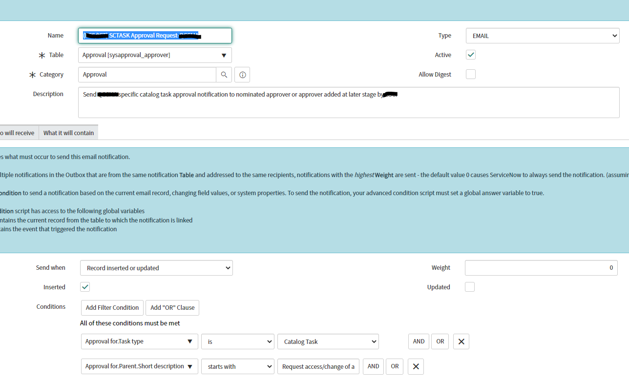Click the Category field containing Approval

coord(147,75)
